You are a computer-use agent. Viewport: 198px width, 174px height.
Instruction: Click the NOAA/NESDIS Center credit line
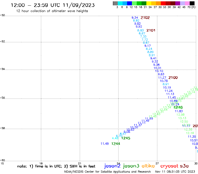pos(108,172)
